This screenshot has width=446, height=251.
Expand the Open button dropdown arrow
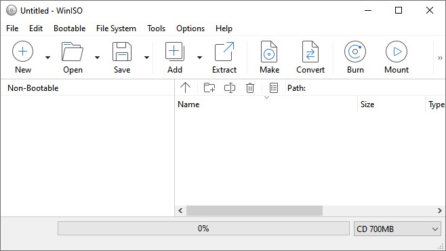pos(97,58)
